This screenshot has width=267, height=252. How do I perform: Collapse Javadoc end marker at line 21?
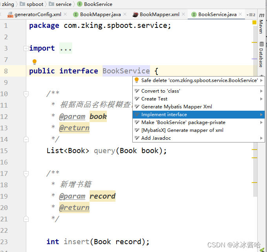[26, 219]
